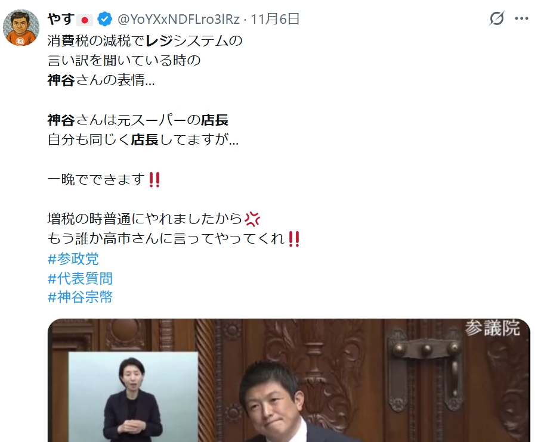Select the #神谷宗幣 hashtag
This screenshot has width=544, height=442.
coord(80,297)
